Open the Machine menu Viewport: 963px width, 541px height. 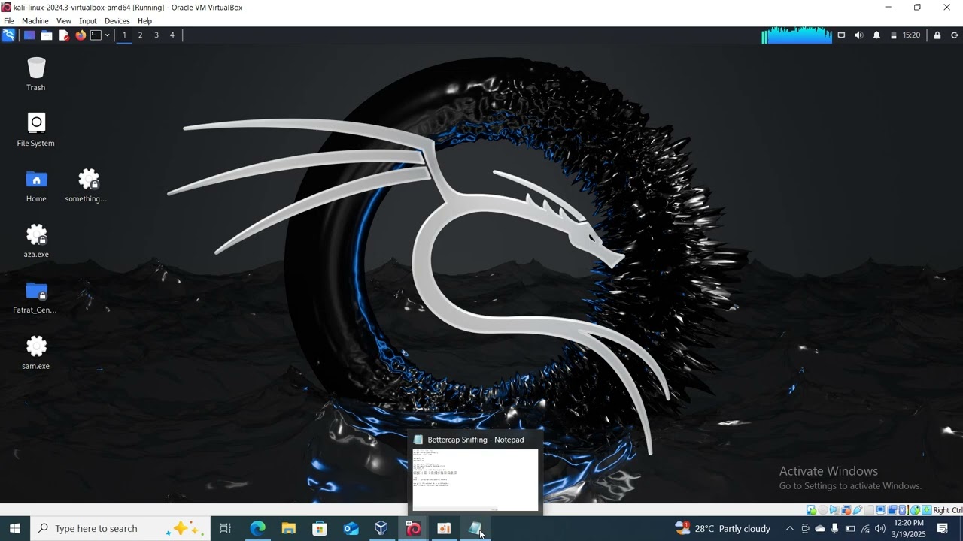pos(35,21)
